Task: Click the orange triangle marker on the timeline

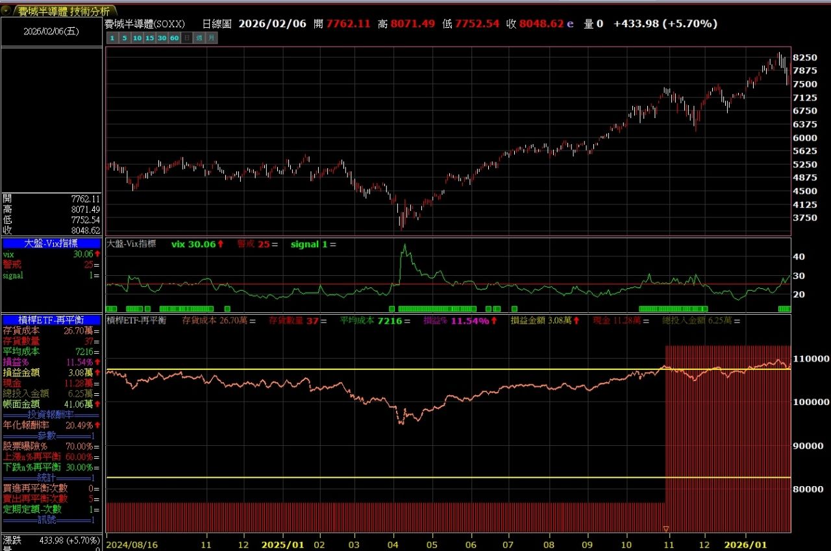Action: coord(665,529)
